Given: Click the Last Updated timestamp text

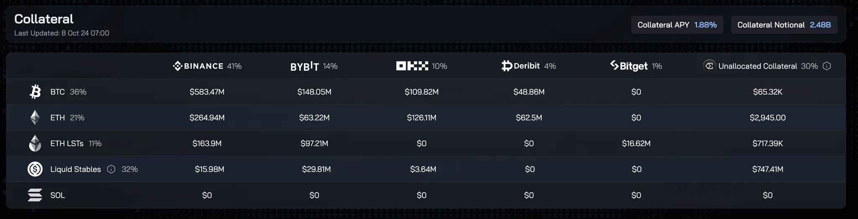Looking at the screenshot, I should click(62, 33).
